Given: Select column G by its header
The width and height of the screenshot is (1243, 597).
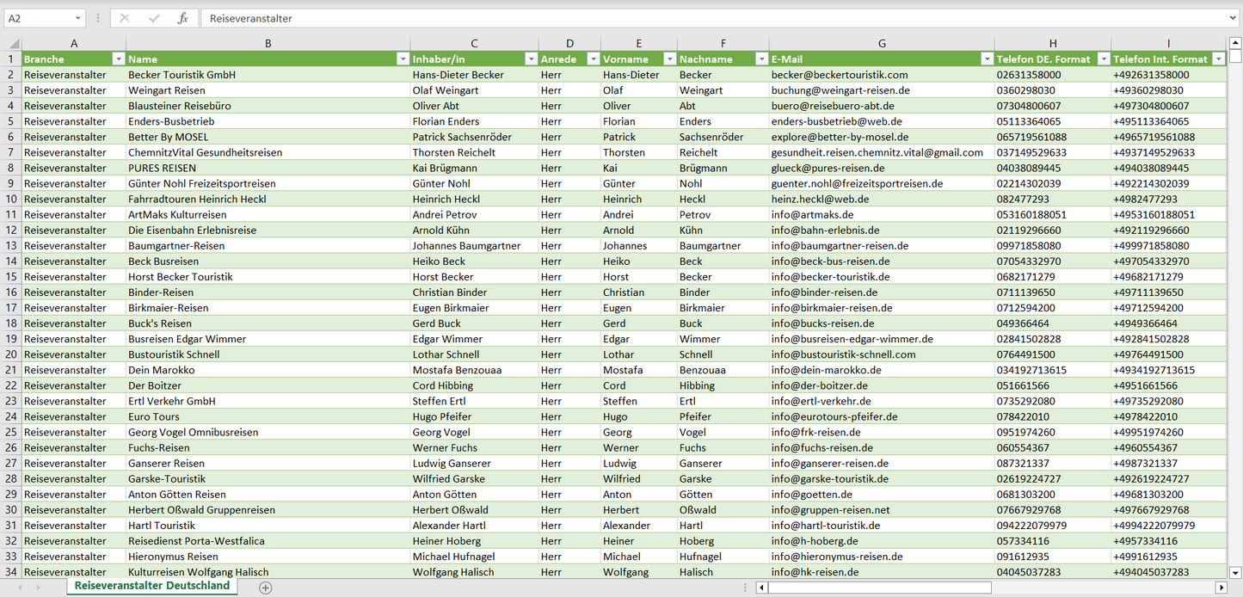Looking at the screenshot, I should point(882,43).
